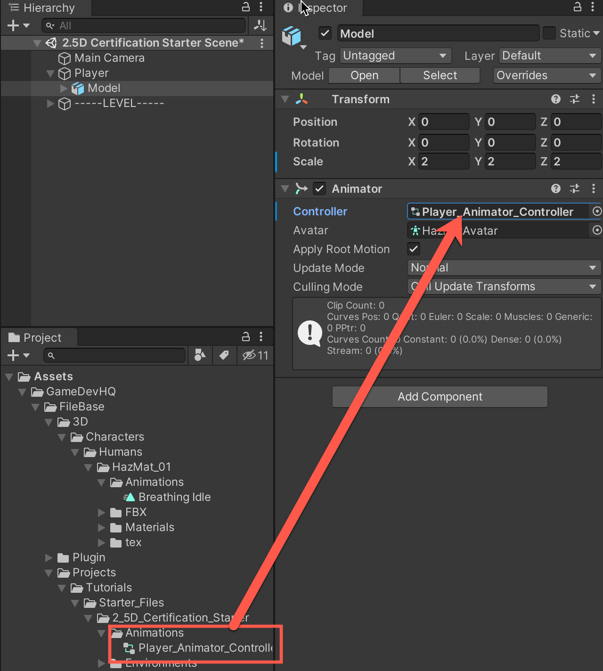The image size is (603, 671).
Task: Open the Controller object picker circle
Action: (x=597, y=212)
